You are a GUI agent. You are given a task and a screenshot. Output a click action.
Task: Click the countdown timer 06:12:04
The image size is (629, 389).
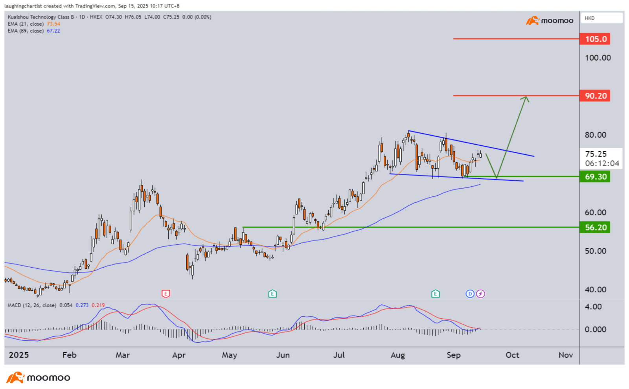602,163
